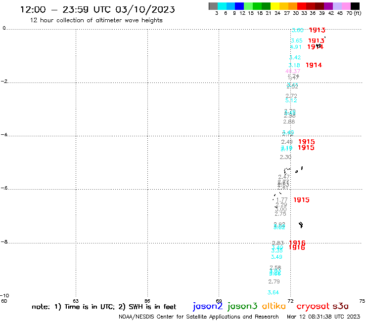Click the longitude axis label 69
Screen dimensions: 366x321
tap(219, 301)
